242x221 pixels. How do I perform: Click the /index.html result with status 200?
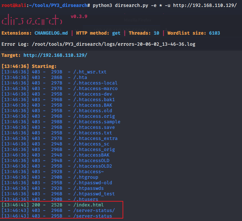(88, 205)
